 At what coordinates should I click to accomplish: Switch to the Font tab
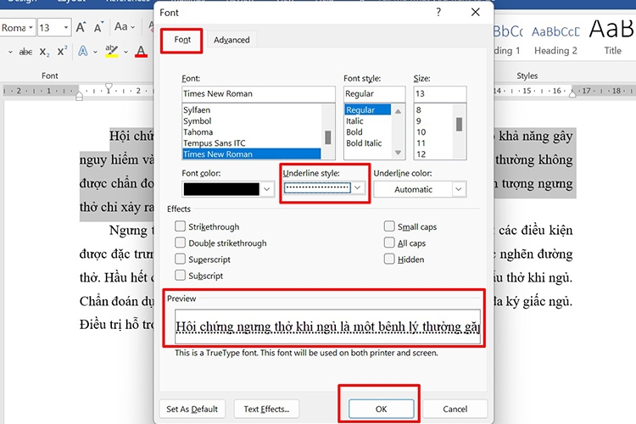pos(182,39)
